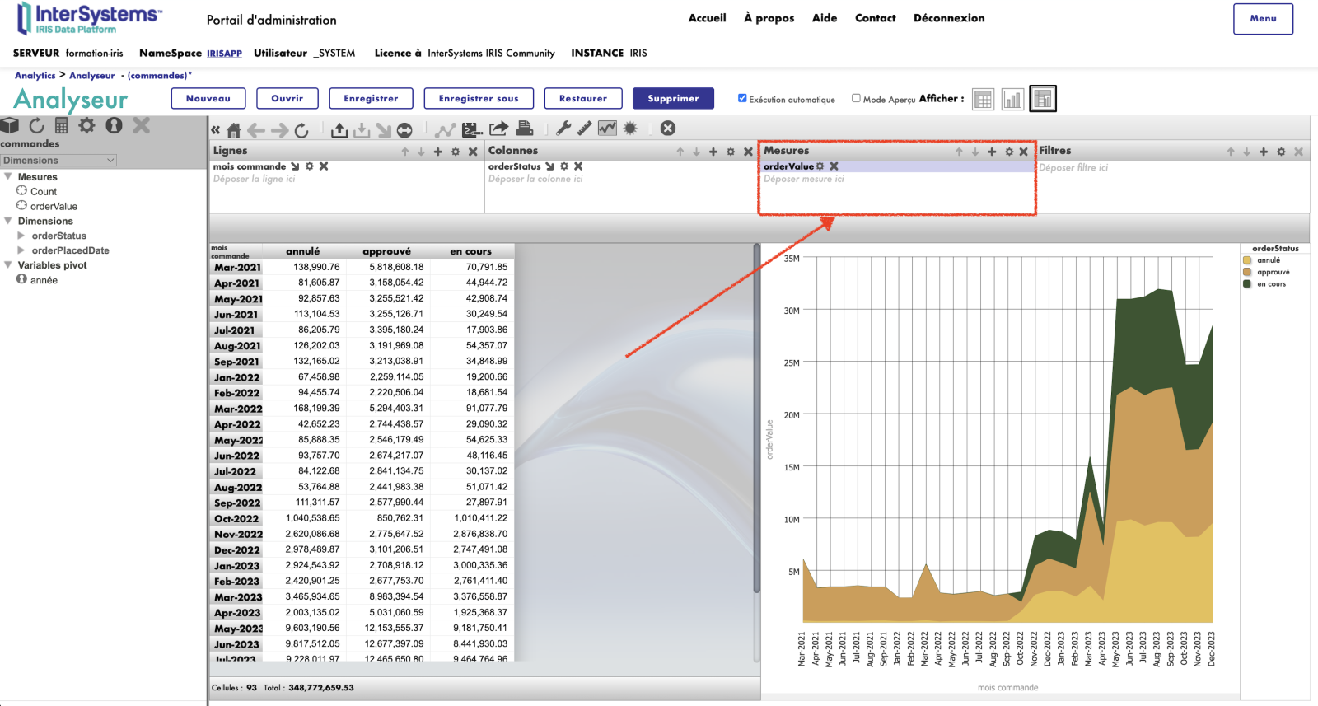
Task: Disable Exécution automatique checkbox
Action: [742, 98]
